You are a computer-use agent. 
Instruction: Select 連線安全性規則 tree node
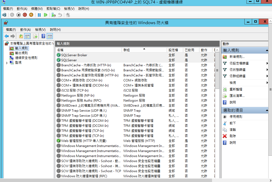coord(26,58)
